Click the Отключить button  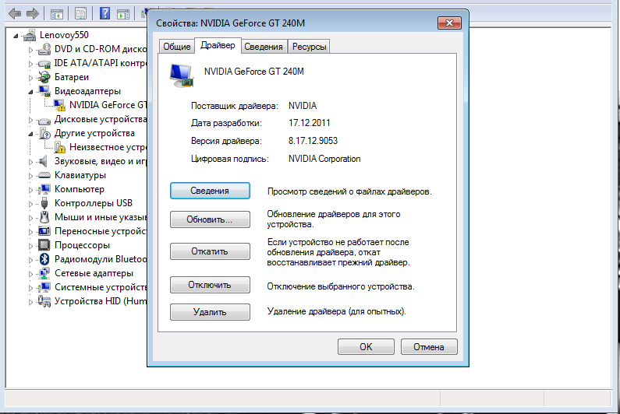210,285
